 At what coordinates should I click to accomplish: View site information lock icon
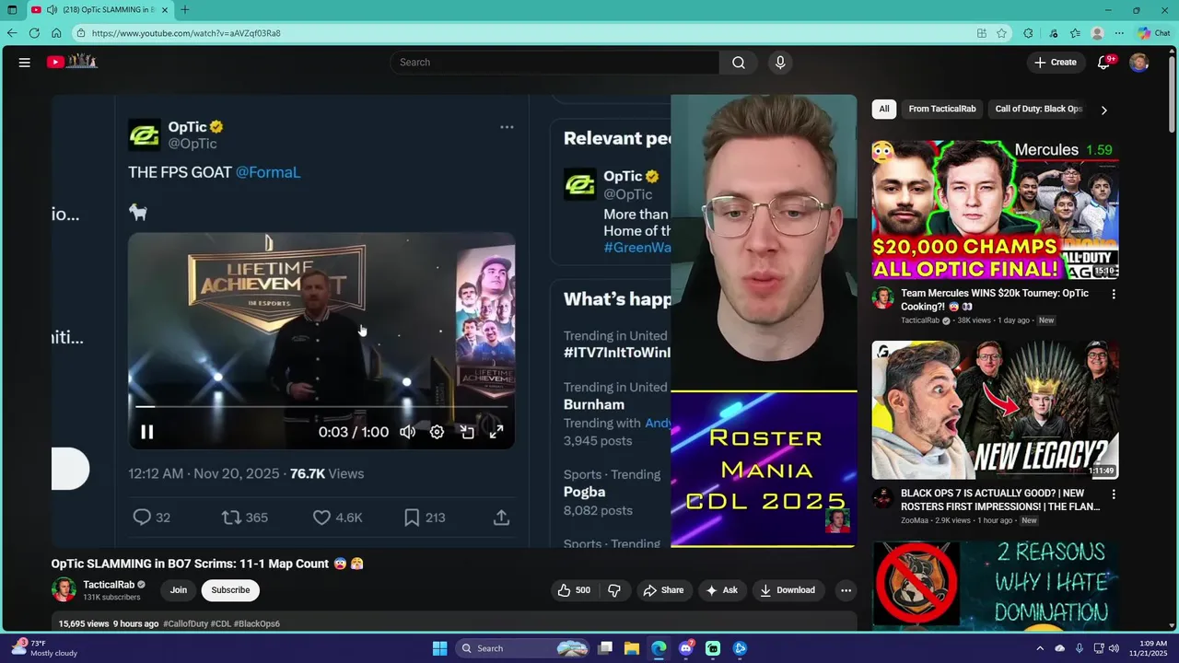click(x=81, y=33)
